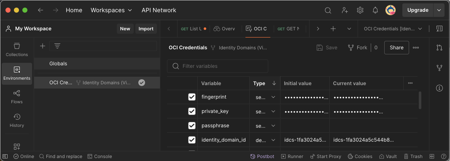450x161 pixels.
Task: Fork the OCI Credentials environment
Action: tap(358, 48)
